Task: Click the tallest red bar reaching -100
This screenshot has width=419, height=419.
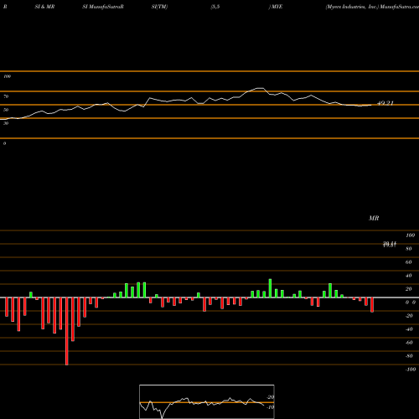Action: [67, 331]
